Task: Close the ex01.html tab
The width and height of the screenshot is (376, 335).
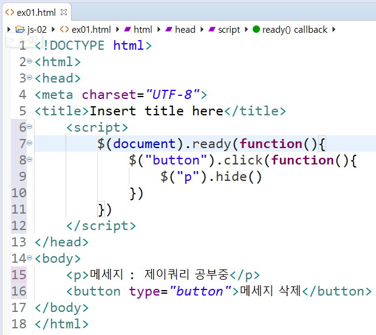Action: coord(64,12)
